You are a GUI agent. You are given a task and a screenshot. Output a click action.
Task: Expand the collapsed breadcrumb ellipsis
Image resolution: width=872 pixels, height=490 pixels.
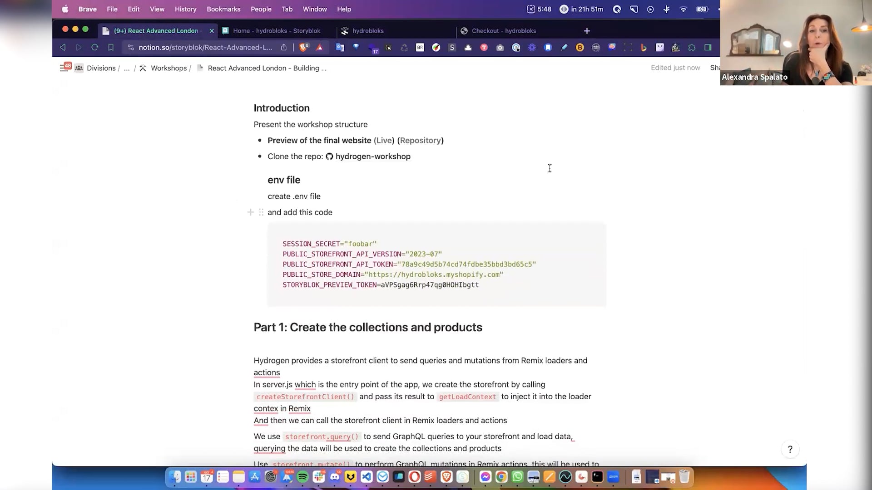[127, 68]
